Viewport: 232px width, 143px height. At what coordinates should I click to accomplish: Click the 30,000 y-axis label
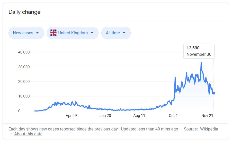coord(24,67)
